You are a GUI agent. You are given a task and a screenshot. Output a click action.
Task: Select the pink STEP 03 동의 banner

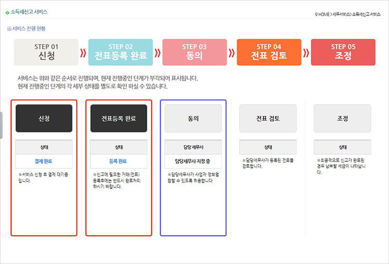tap(195, 52)
